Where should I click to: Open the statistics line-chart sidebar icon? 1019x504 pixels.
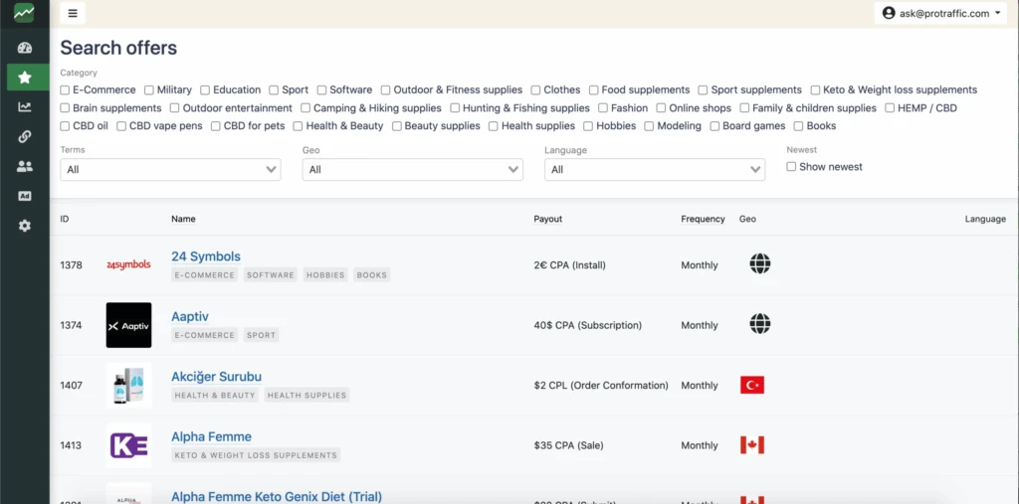coord(25,107)
